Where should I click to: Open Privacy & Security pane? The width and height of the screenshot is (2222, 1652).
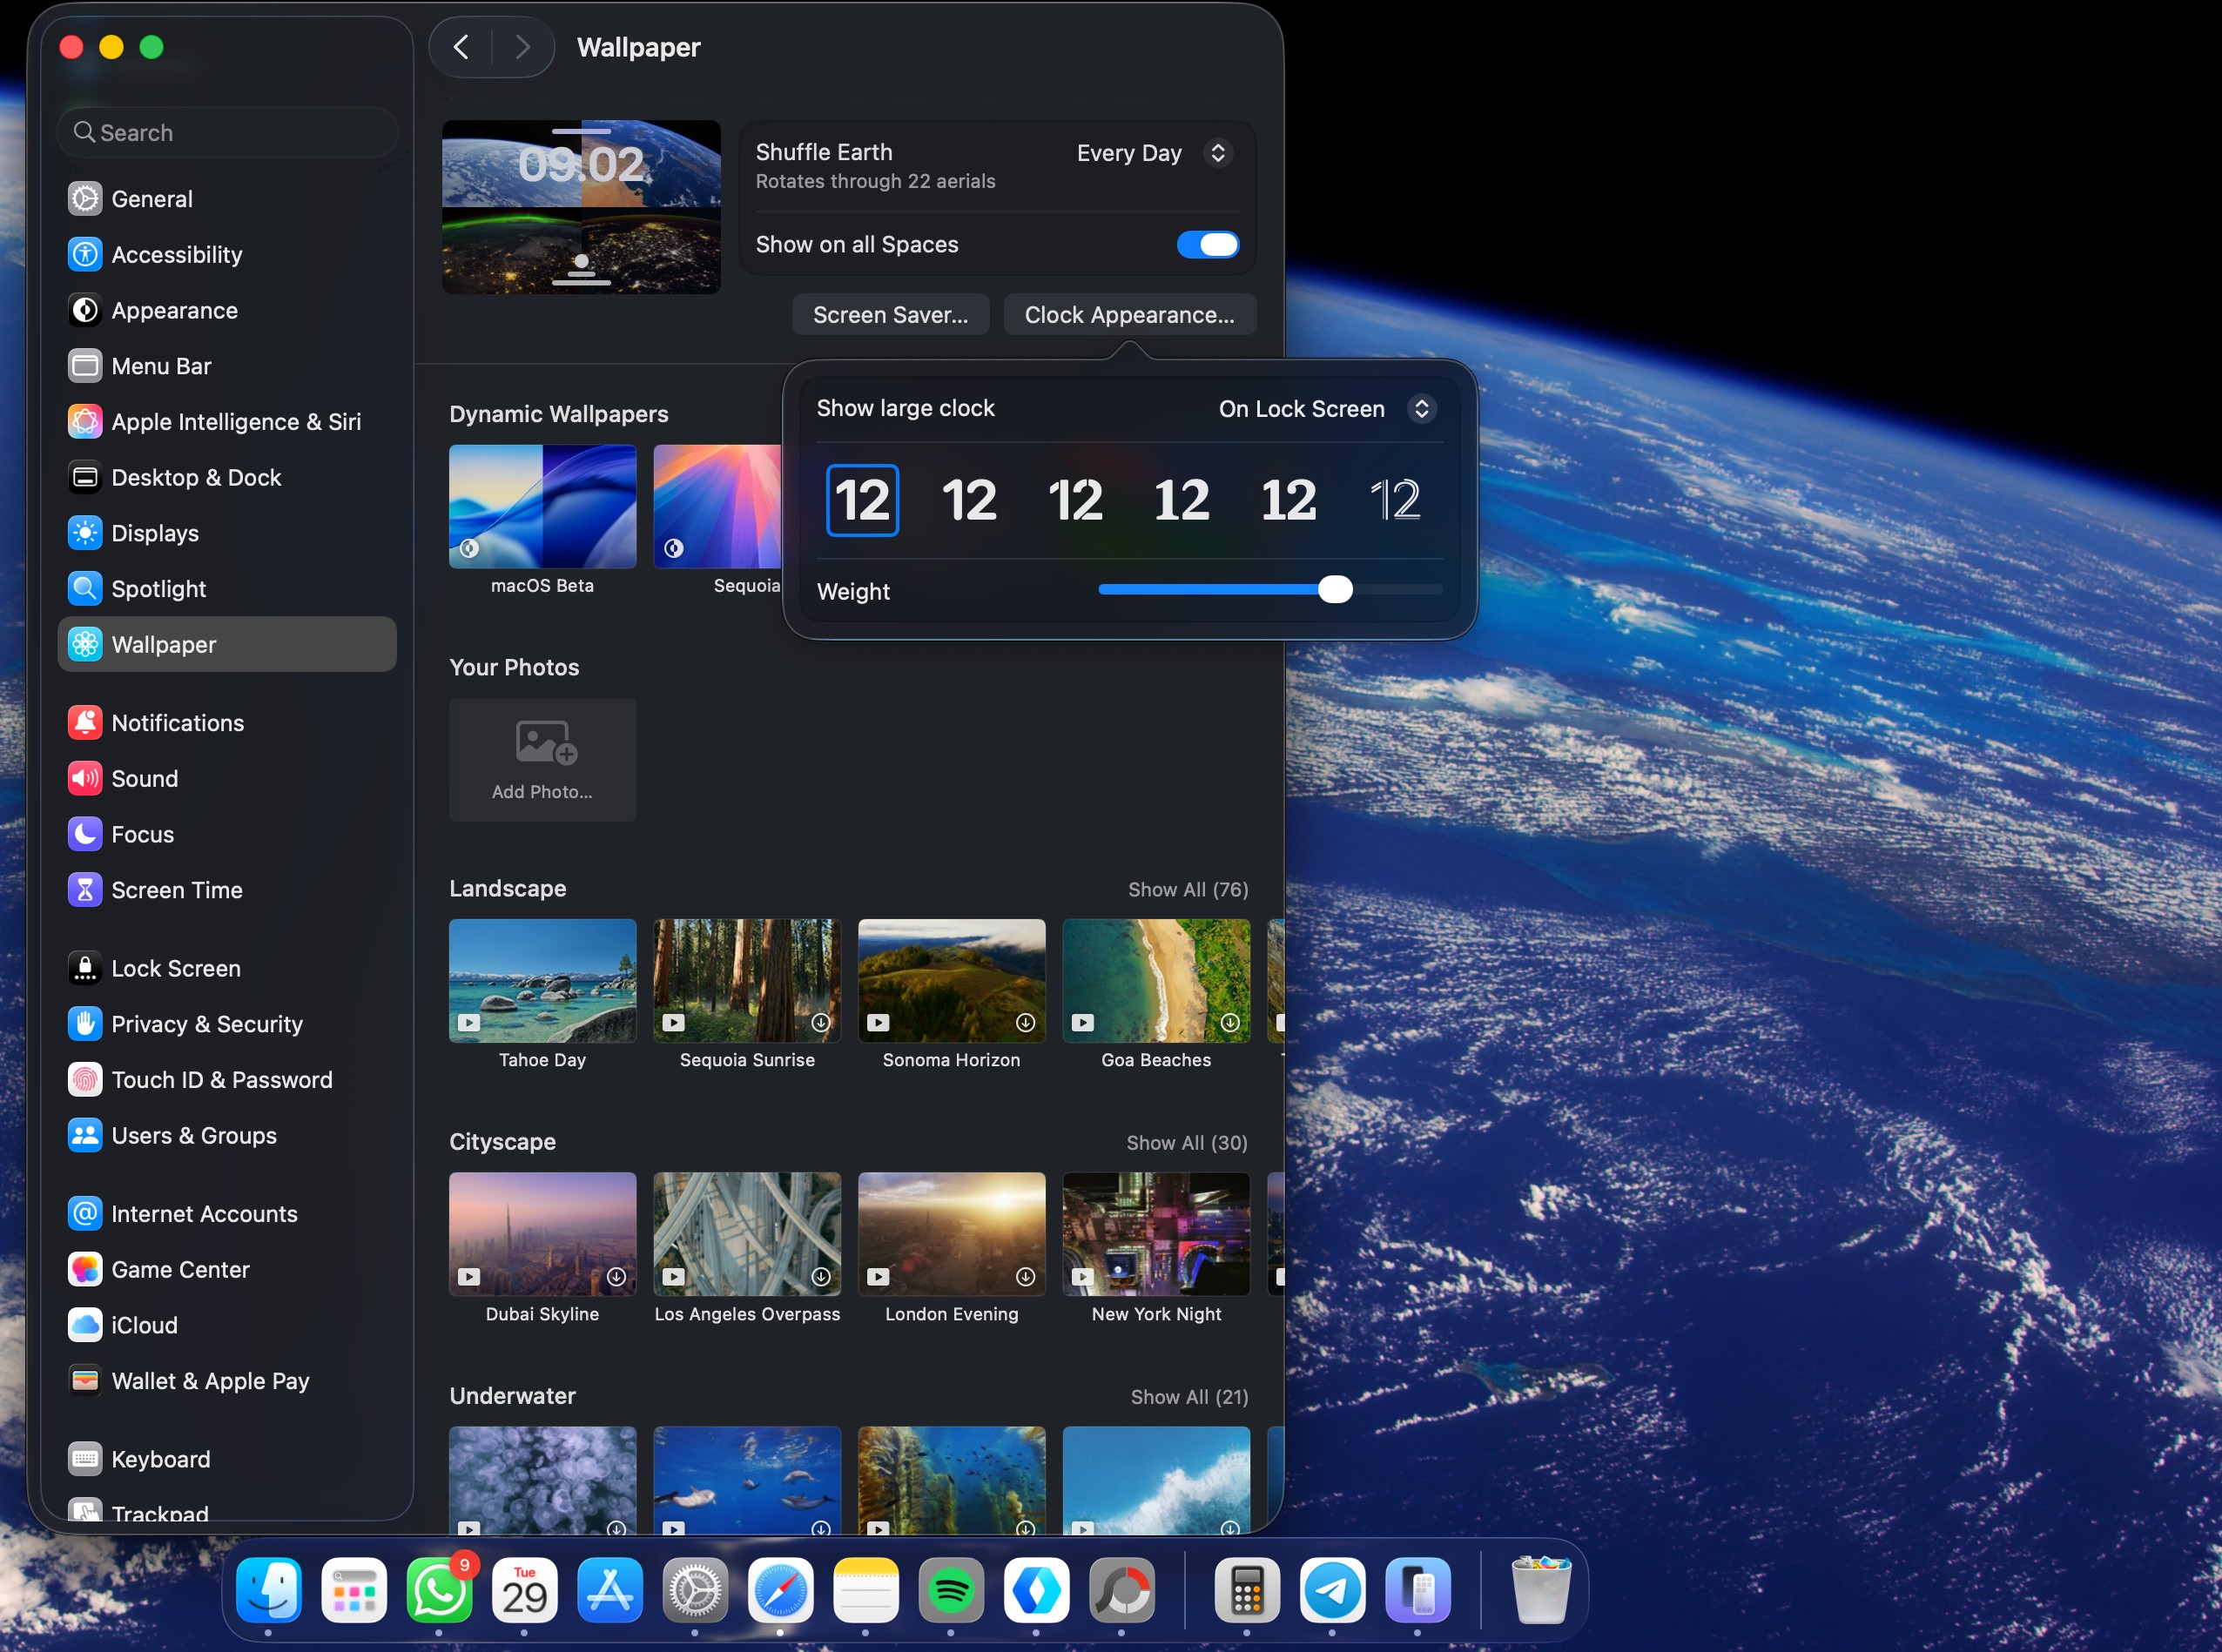point(227,1024)
